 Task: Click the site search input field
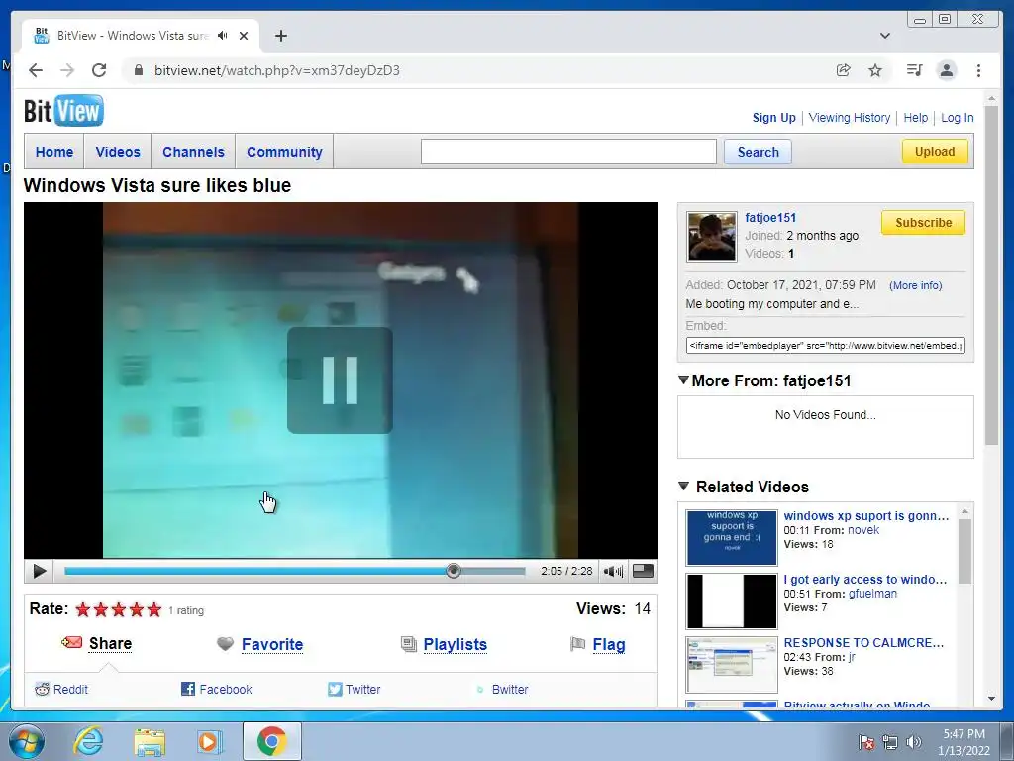pyautogui.click(x=568, y=152)
